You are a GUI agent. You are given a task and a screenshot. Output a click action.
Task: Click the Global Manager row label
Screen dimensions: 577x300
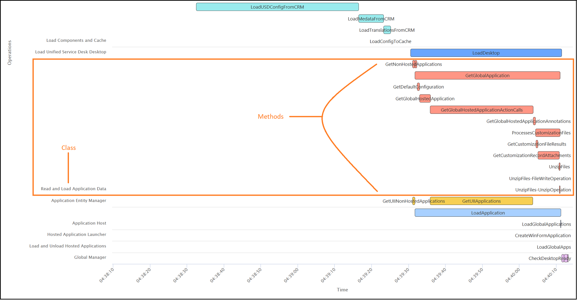90,257
